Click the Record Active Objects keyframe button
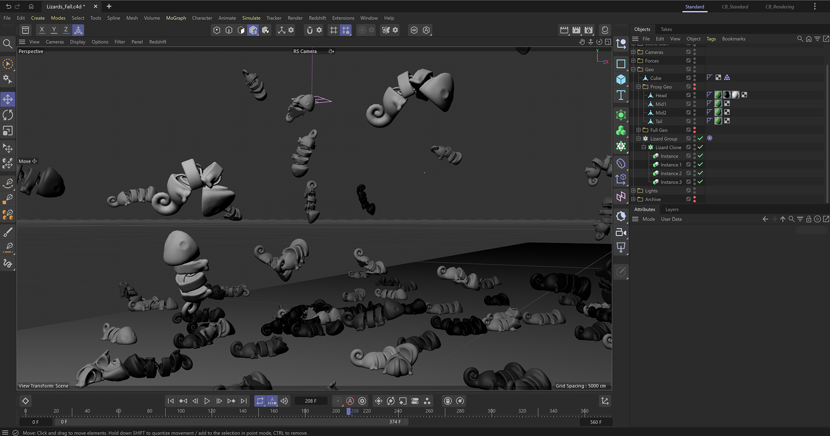830x436 pixels. point(338,401)
